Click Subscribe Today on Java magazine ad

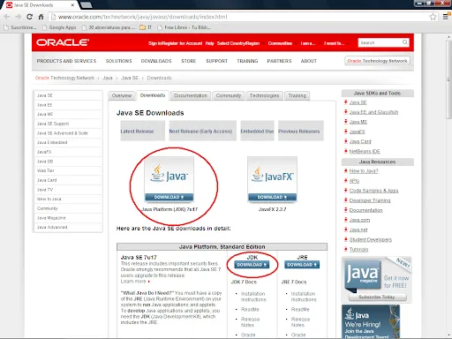(378, 297)
